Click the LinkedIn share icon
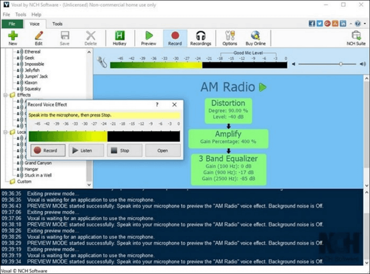 point(343,24)
